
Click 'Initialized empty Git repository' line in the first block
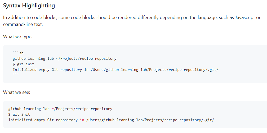(x=115, y=70)
